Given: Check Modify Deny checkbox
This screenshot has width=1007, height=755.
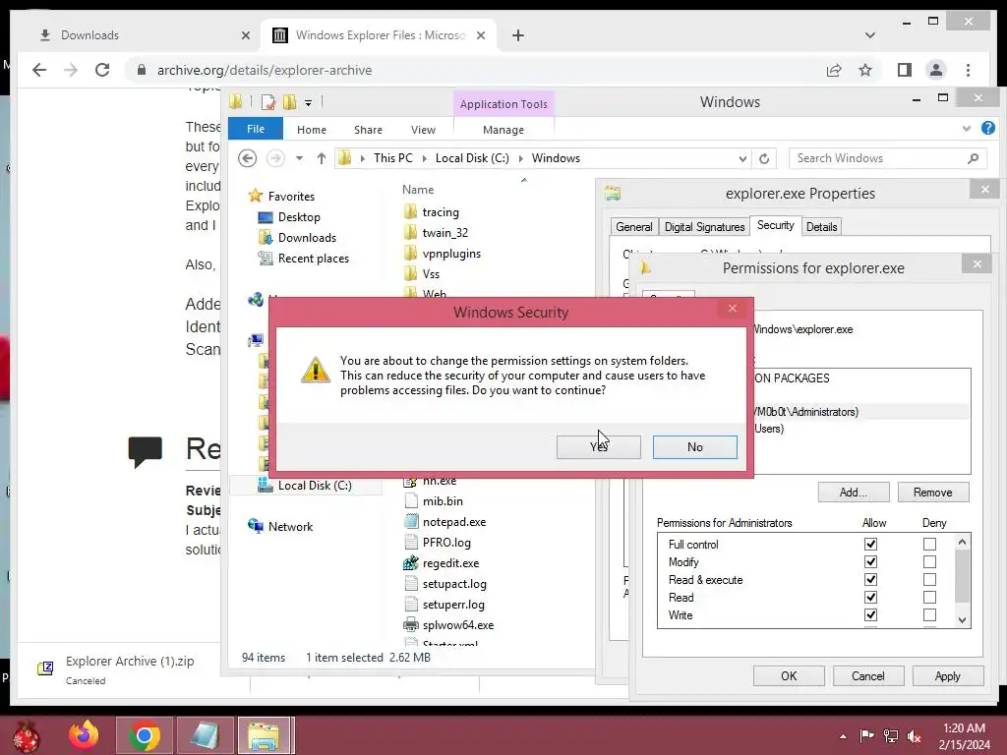Looking at the screenshot, I should (x=929, y=561).
